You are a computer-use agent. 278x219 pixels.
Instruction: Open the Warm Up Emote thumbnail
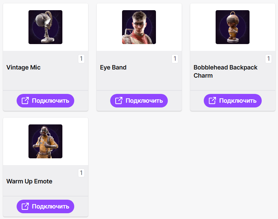point(45,141)
